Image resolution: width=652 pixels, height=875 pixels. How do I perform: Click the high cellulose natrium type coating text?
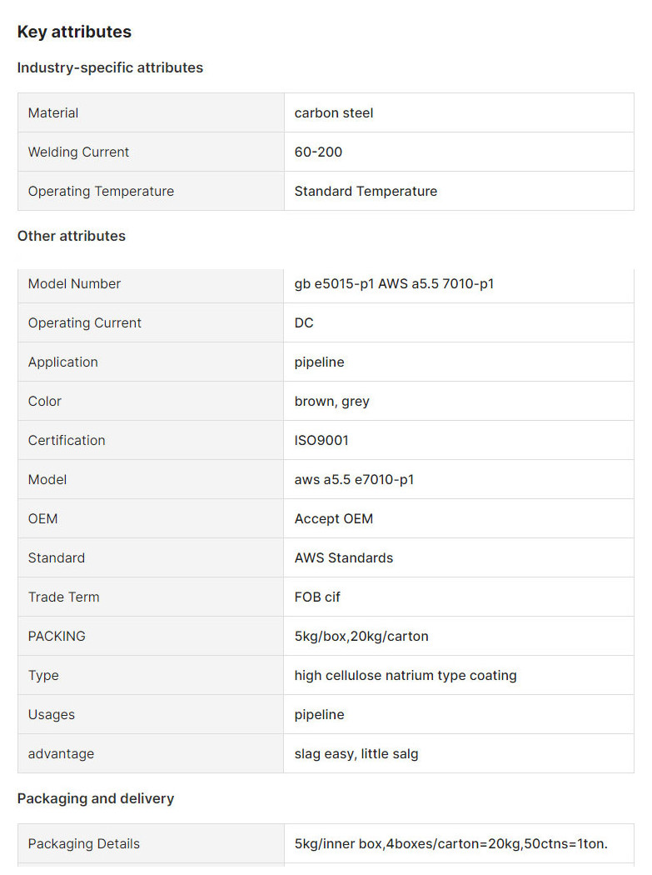coord(406,675)
